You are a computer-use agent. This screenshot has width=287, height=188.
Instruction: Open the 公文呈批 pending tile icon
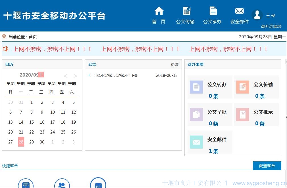[196, 115]
